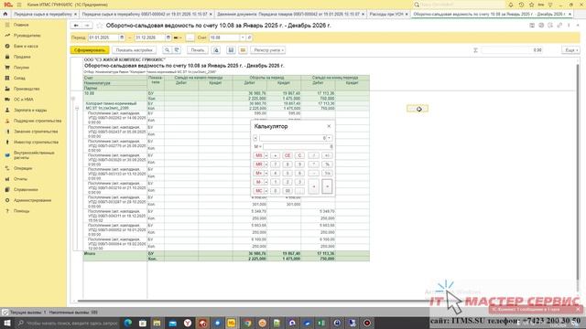The height and width of the screenshot is (329, 586).
Task: Click the print preview icon
Action: (x=216, y=50)
